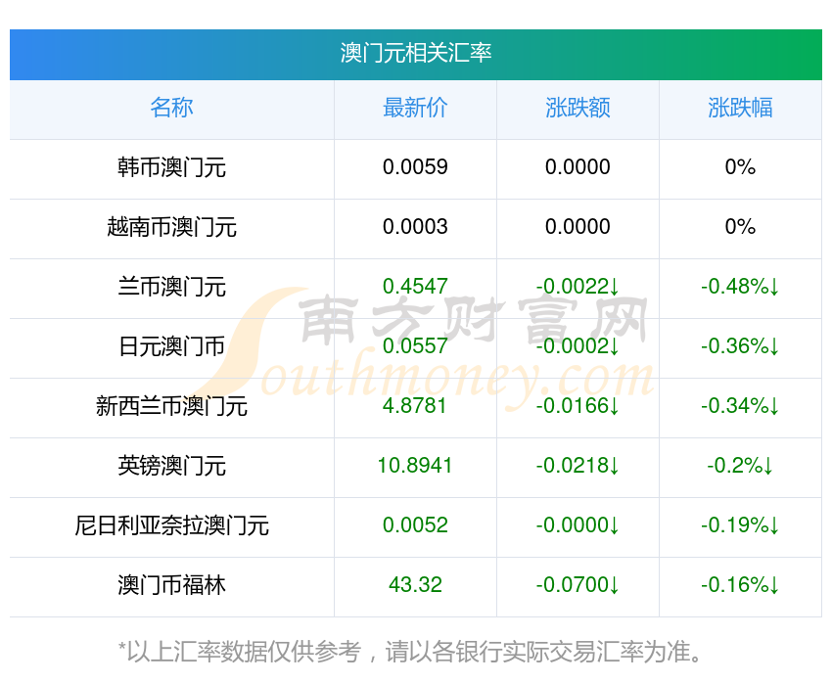Click the table title 澳门元相关汇率
The height and width of the screenshot is (683, 832).
tap(416, 54)
